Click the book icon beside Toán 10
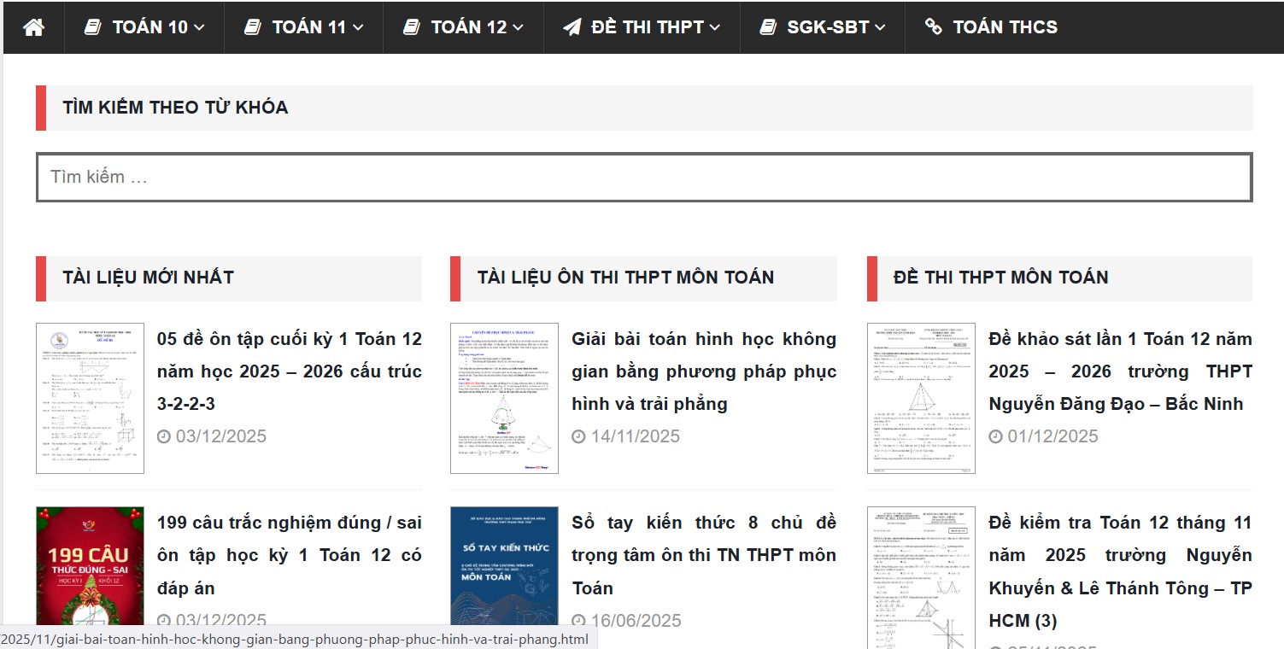Image resolution: width=1284 pixels, height=649 pixels. coord(93,27)
